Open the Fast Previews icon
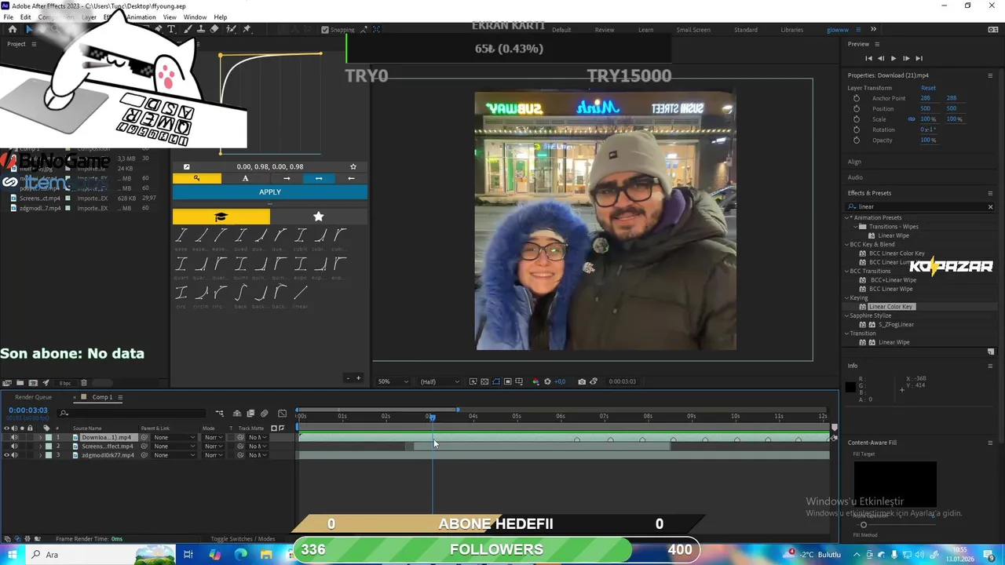This screenshot has height=565, width=1005. [473, 381]
